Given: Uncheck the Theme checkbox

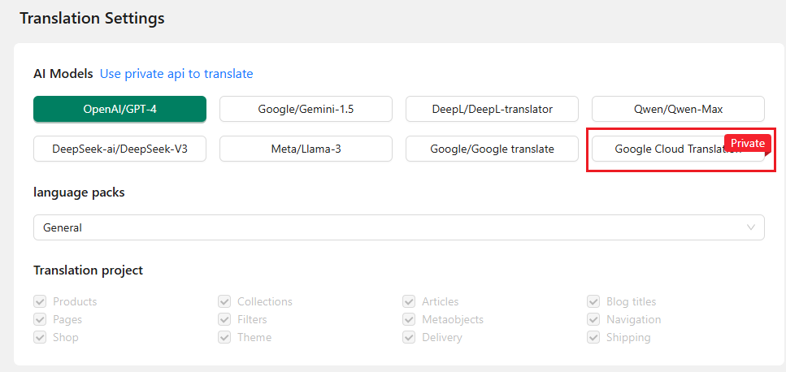Looking at the screenshot, I should (x=224, y=337).
